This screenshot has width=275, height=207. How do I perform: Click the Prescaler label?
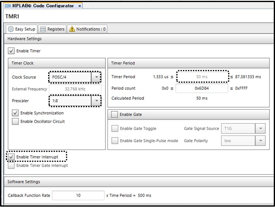pyautogui.click(x=20, y=101)
